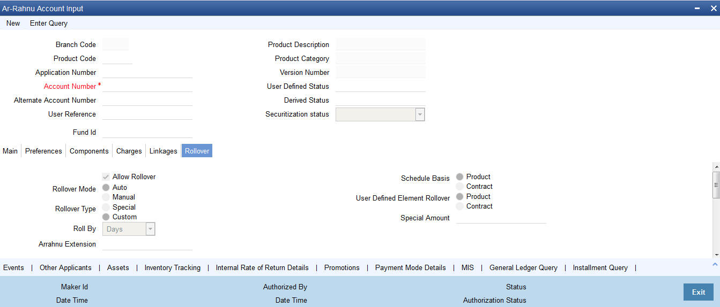
Task: Open General Ledger Query link
Action: click(523, 267)
